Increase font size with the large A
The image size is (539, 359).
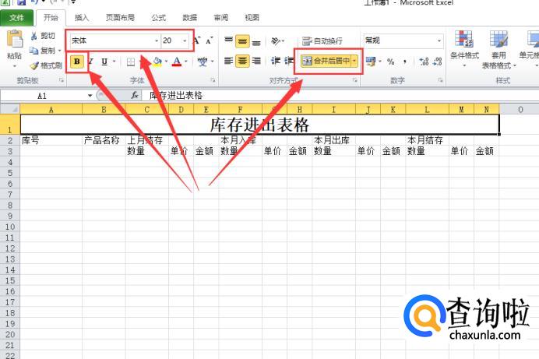(x=197, y=40)
